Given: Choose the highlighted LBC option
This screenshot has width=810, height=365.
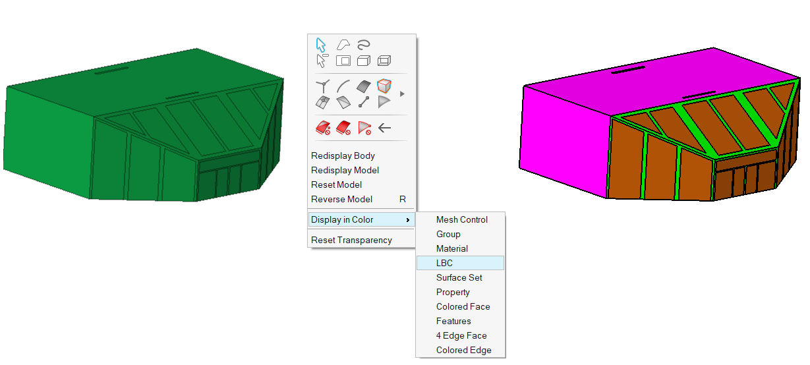Looking at the screenshot, I should pyautogui.click(x=461, y=263).
